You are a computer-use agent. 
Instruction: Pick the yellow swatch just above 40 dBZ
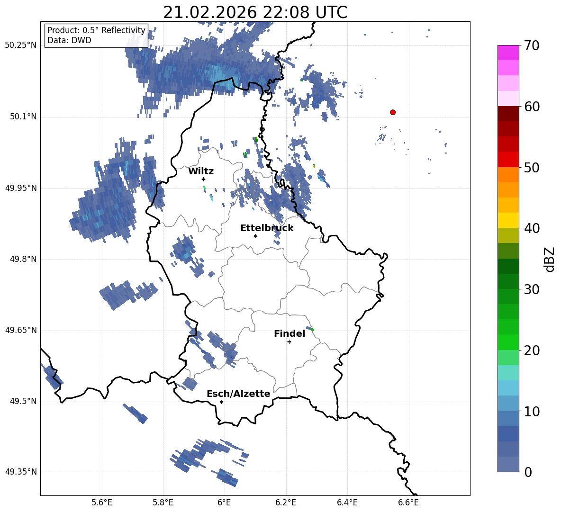pyautogui.click(x=508, y=221)
